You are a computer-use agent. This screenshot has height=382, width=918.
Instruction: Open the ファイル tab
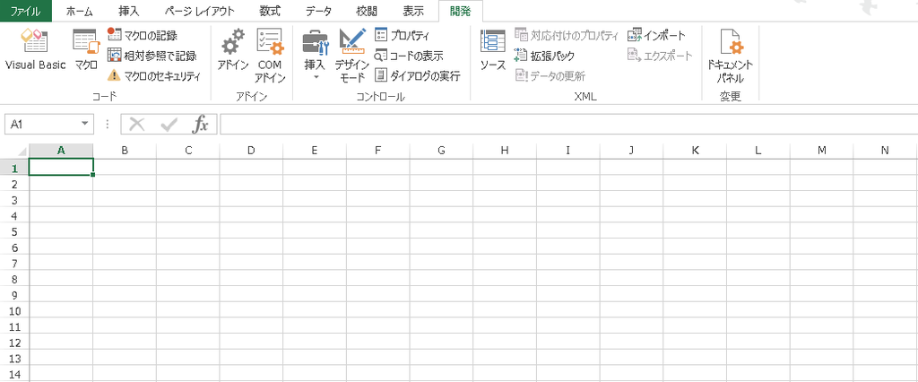(26, 11)
